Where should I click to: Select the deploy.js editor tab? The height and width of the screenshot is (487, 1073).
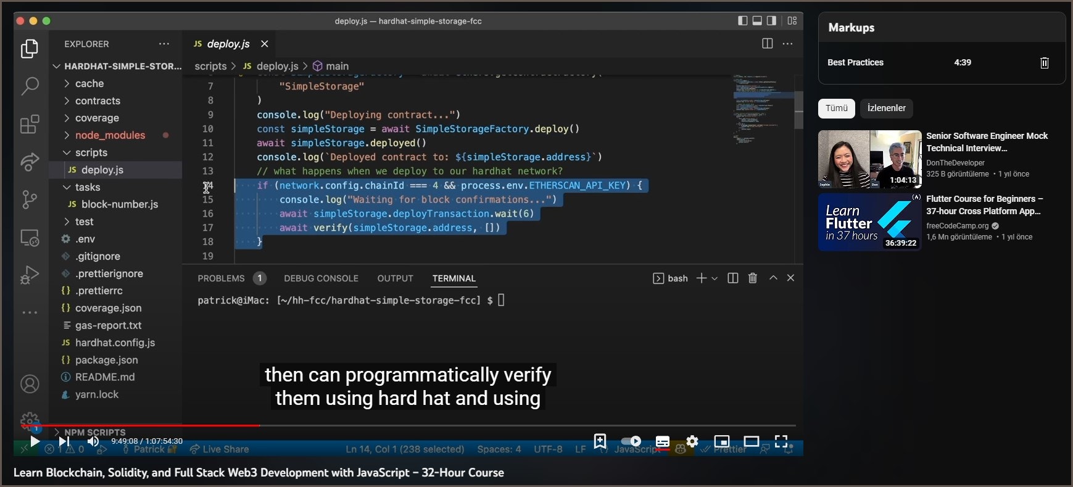tap(228, 44)
